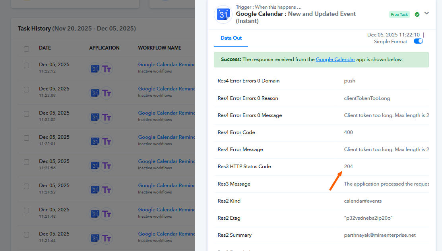Click the purple Tt icon in 11:21:48 row
Screen dimensions: 442x251
pyautogui.click(x=106, y=214)
